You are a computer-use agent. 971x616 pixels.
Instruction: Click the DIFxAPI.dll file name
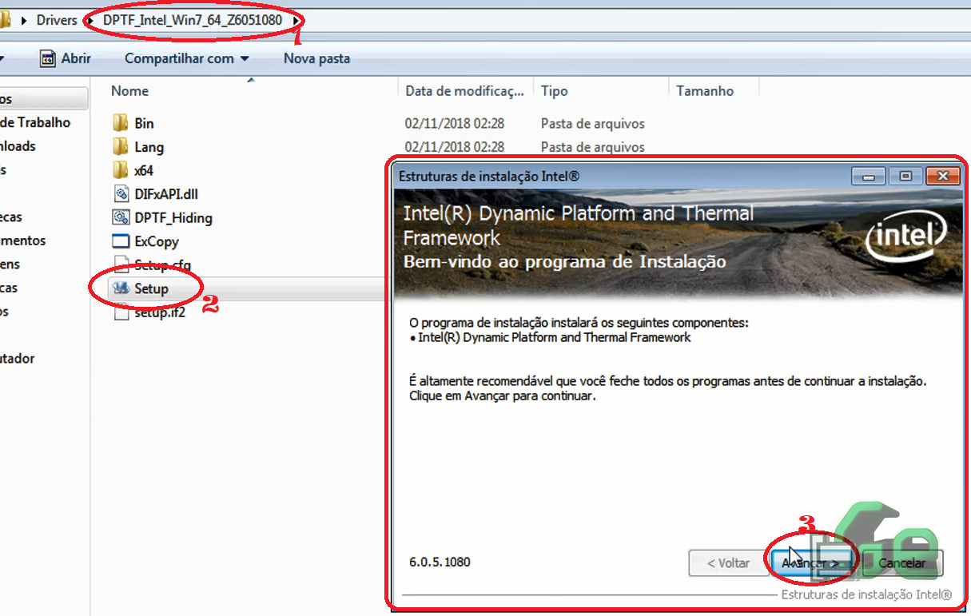tap(165, 193)
